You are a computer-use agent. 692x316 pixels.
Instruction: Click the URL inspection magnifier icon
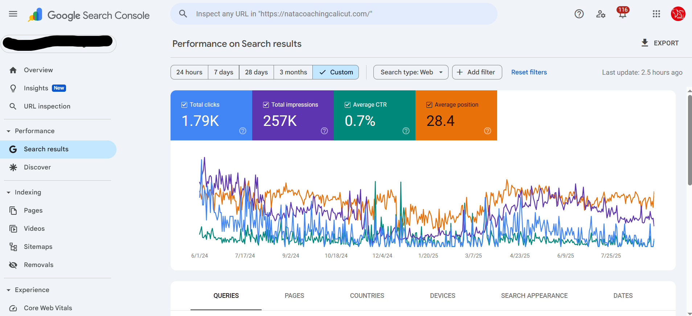click(x=13, y=106)
